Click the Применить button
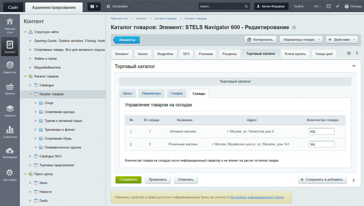This screenshot has height=206, width=364. point(157,180)
